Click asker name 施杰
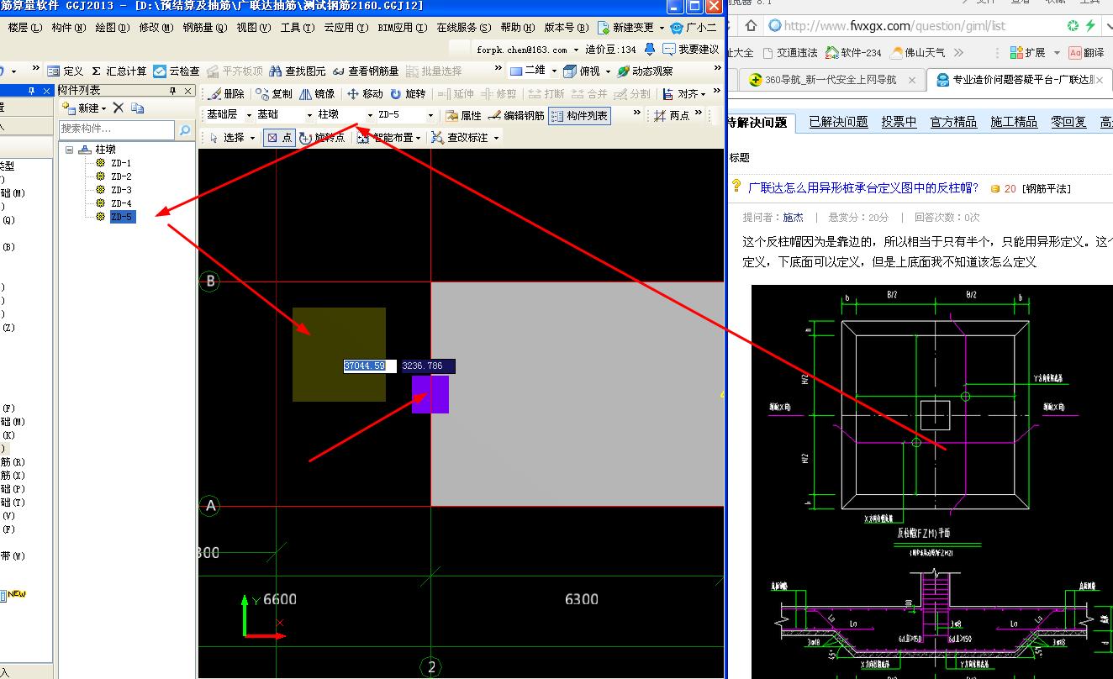This screenshot has height=679, width=1113. pos(793,217)
